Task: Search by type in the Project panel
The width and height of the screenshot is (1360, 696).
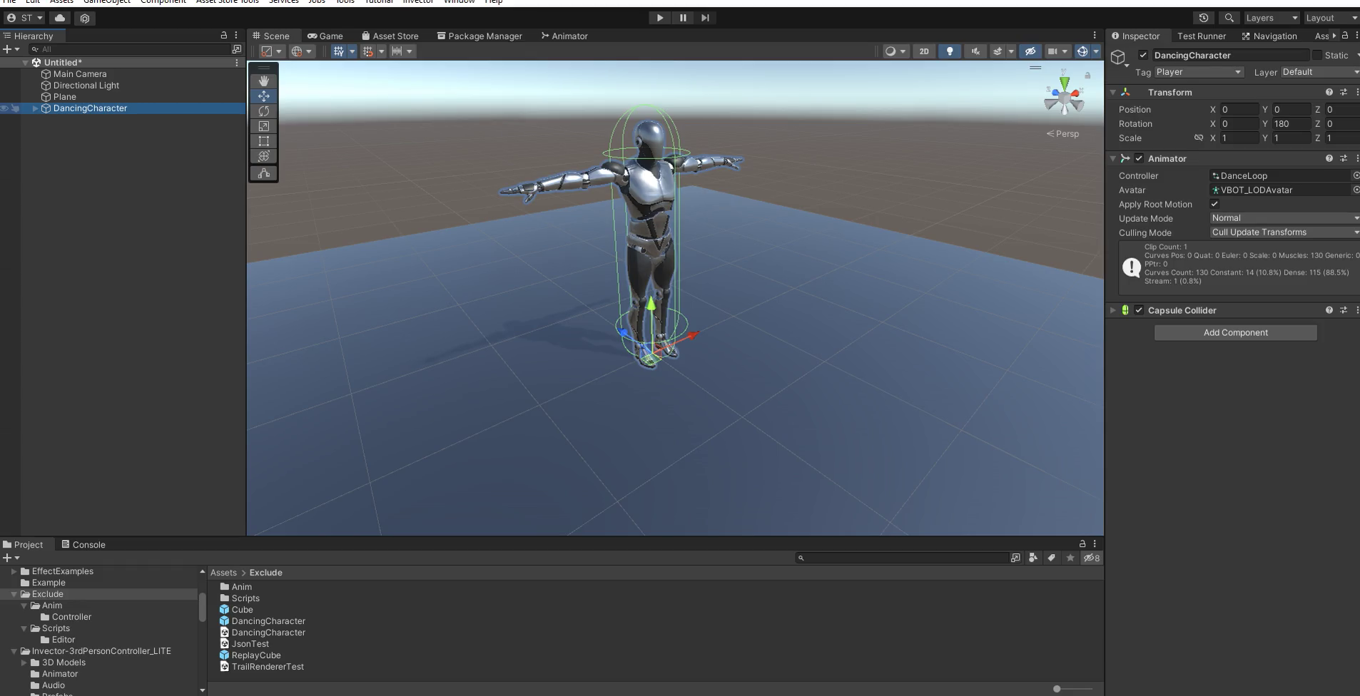Action: pyautogui.click(x=1032, y=558)
